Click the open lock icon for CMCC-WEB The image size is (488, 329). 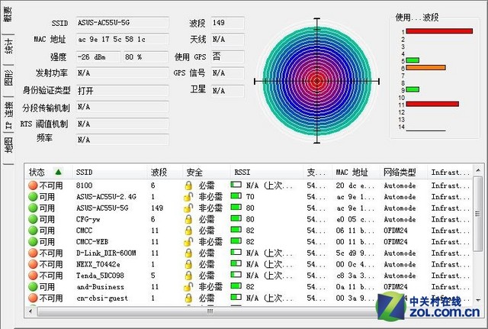click(x=188, y=242)
